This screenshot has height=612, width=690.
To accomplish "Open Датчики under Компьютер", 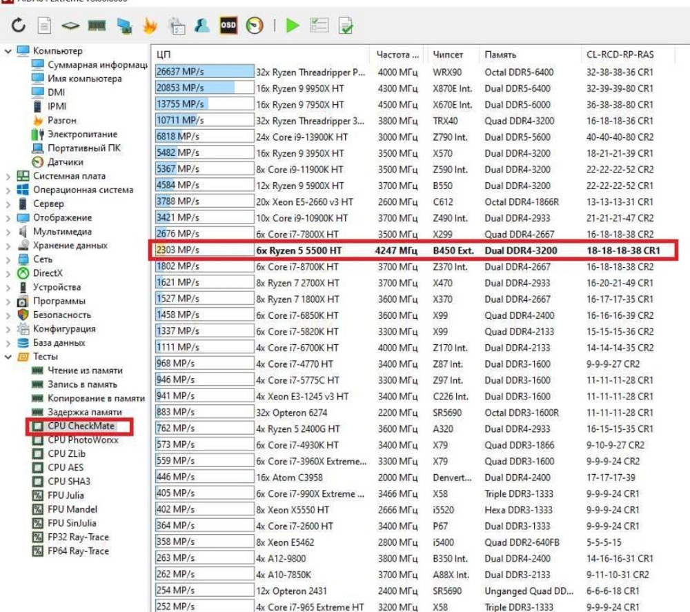I will (x=66, y=162).
